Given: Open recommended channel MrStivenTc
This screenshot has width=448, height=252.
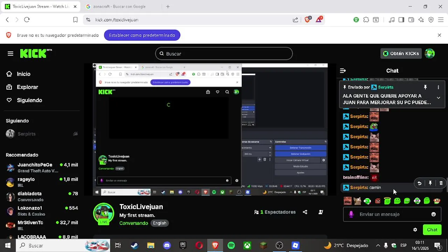Looking at the screenshot, I should [x=42, y=225].
